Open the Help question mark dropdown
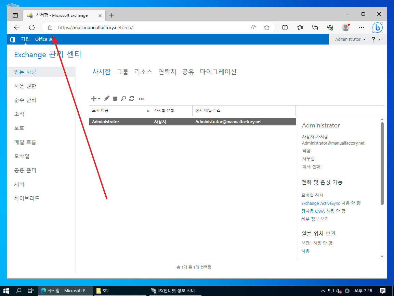Image resolution: width=394 pixels, height=296 pixels. [x=376, y=39]
